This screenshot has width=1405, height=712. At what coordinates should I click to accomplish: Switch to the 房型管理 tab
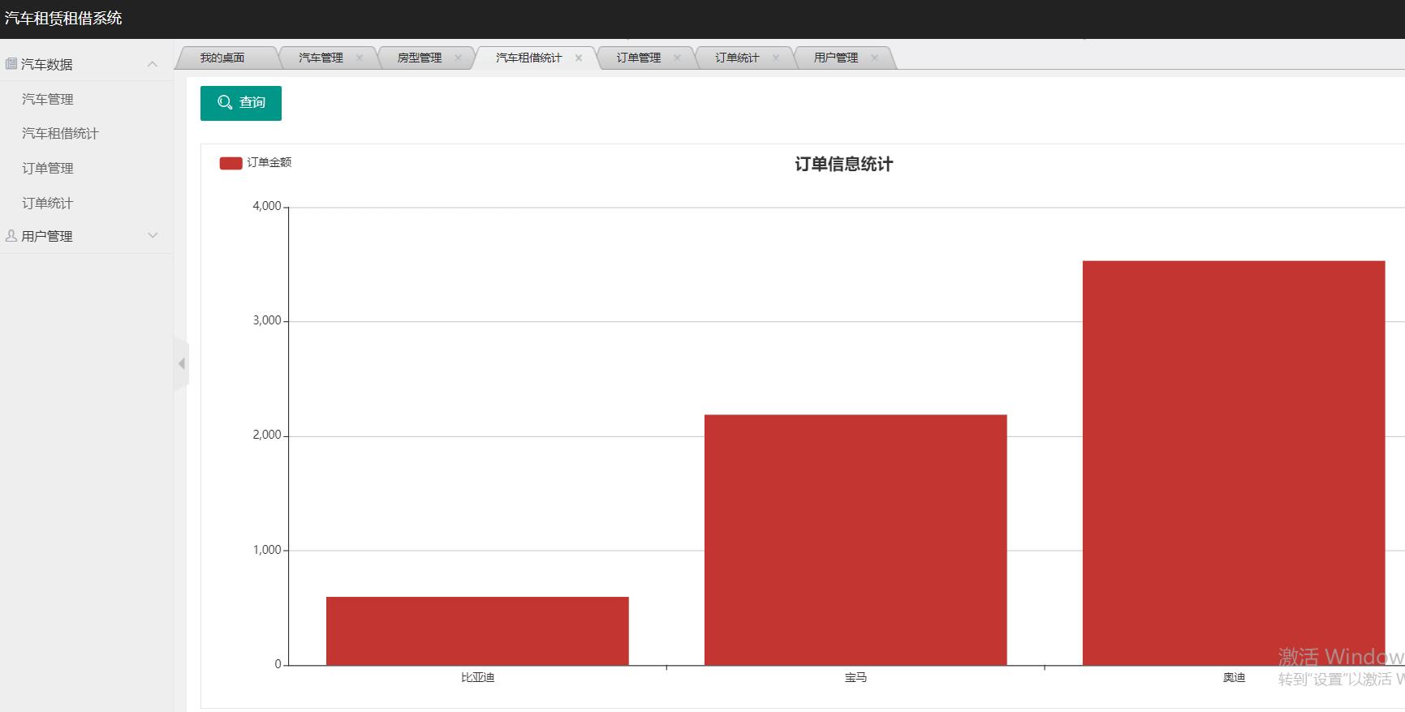(420, 58)
